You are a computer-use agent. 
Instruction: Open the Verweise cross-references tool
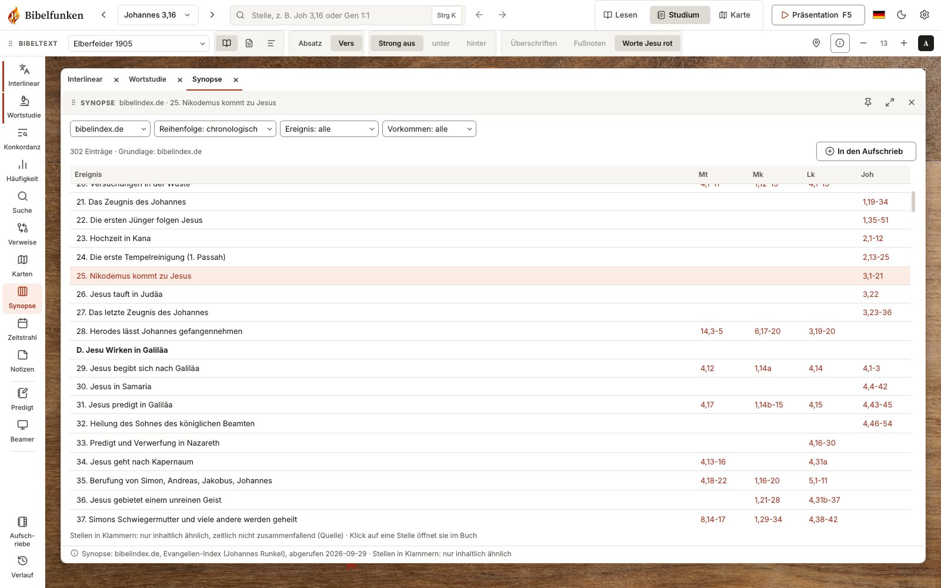pos(22,235)
